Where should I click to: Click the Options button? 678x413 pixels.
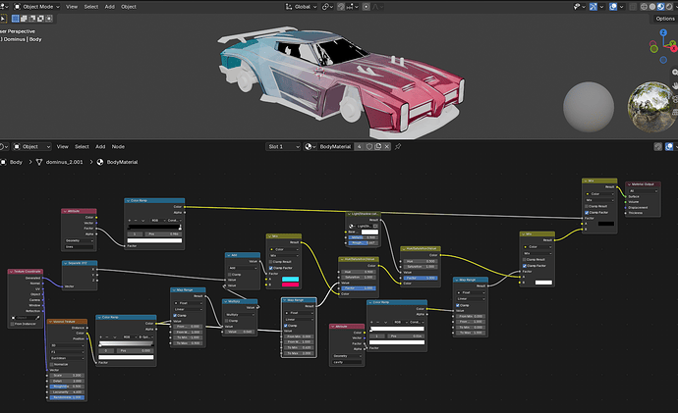664,19
